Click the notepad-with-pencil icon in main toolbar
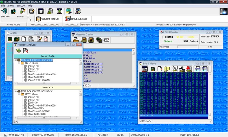The width and height of the screenshot is (228, 137). point(32,11)
